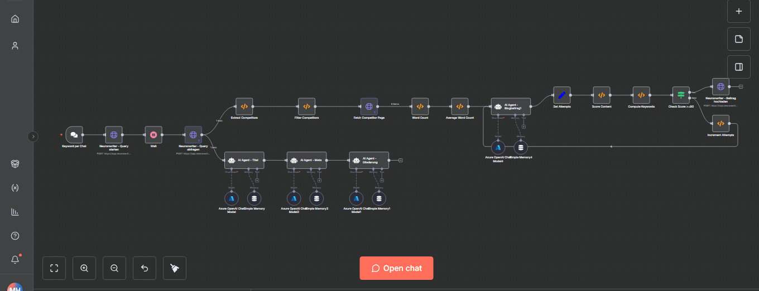This screenshot has width=759, height=291.
Task: Open the AI Agent - Meta node
Action: [306, 160]
